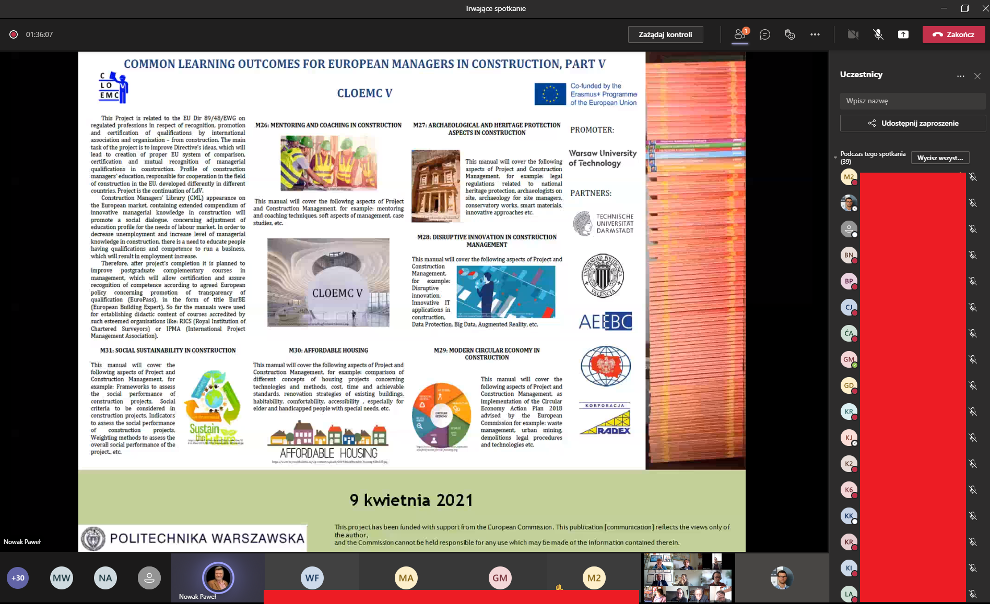Toggle the camera off icon

coord(853,34)
